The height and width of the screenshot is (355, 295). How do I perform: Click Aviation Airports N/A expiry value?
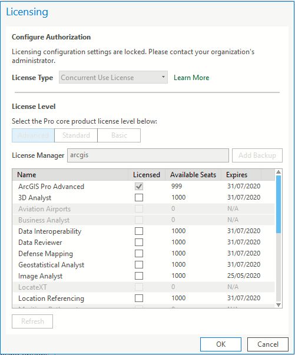pyautogui.click(x=233, y=208)
